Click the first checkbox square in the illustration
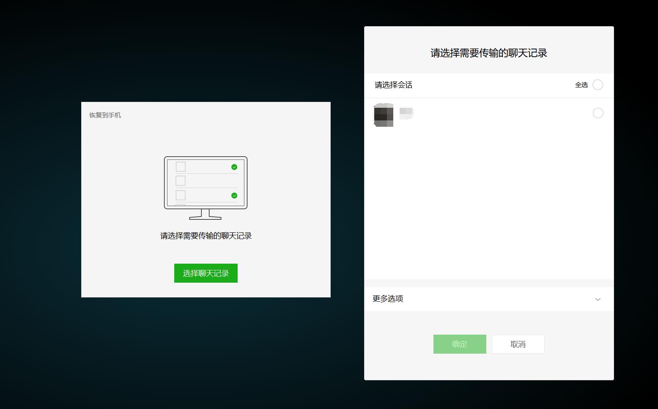 [x=181, y=167]
